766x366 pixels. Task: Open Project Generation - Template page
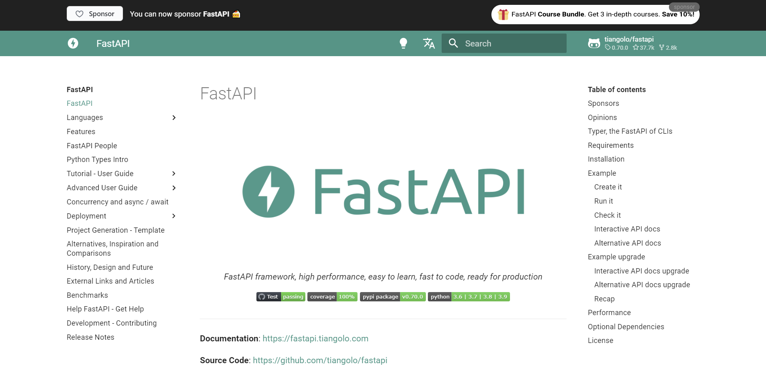116,230
